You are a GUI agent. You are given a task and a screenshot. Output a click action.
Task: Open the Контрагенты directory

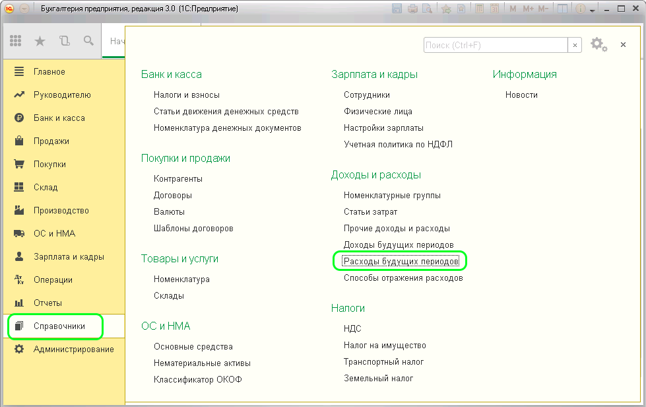coord(178,179)
